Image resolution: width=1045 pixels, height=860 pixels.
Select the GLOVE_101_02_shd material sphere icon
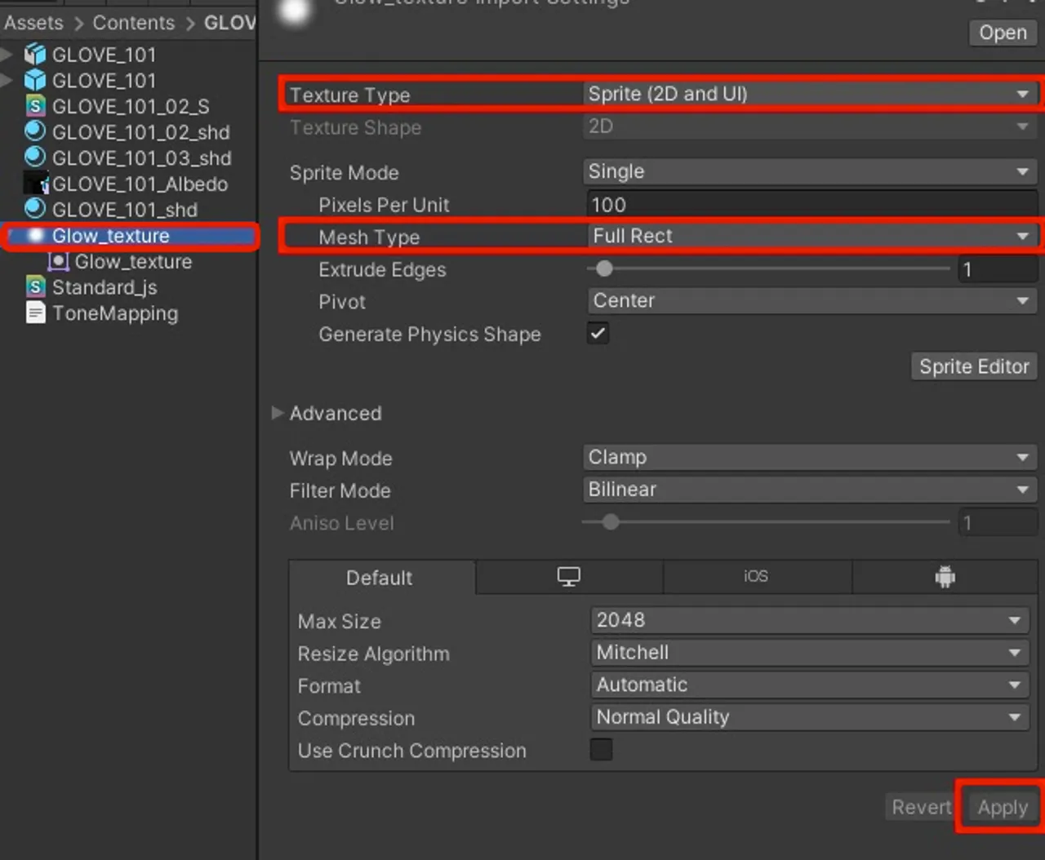tap(34, 132)
